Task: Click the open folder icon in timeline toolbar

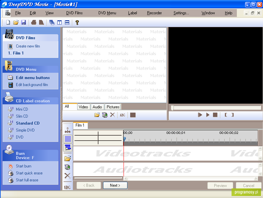Action: [68, 158]
